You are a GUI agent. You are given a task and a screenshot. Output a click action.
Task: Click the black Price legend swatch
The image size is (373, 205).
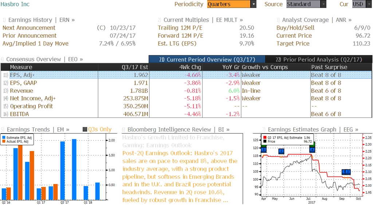click(x=265, y=142)
